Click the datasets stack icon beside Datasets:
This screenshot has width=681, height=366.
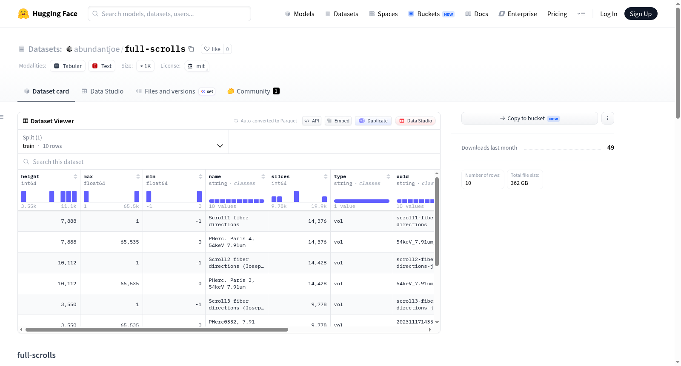(x=22, y=49)
